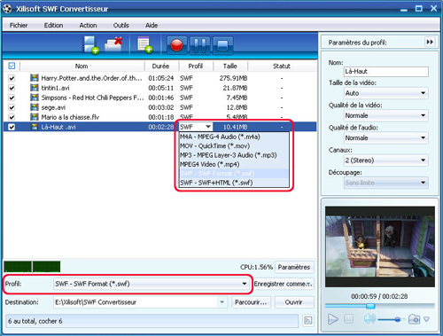The height and width of the screenshot is (336, 443).
Task: Click the Ouvrir button
Action: click(x=294, y=302)
